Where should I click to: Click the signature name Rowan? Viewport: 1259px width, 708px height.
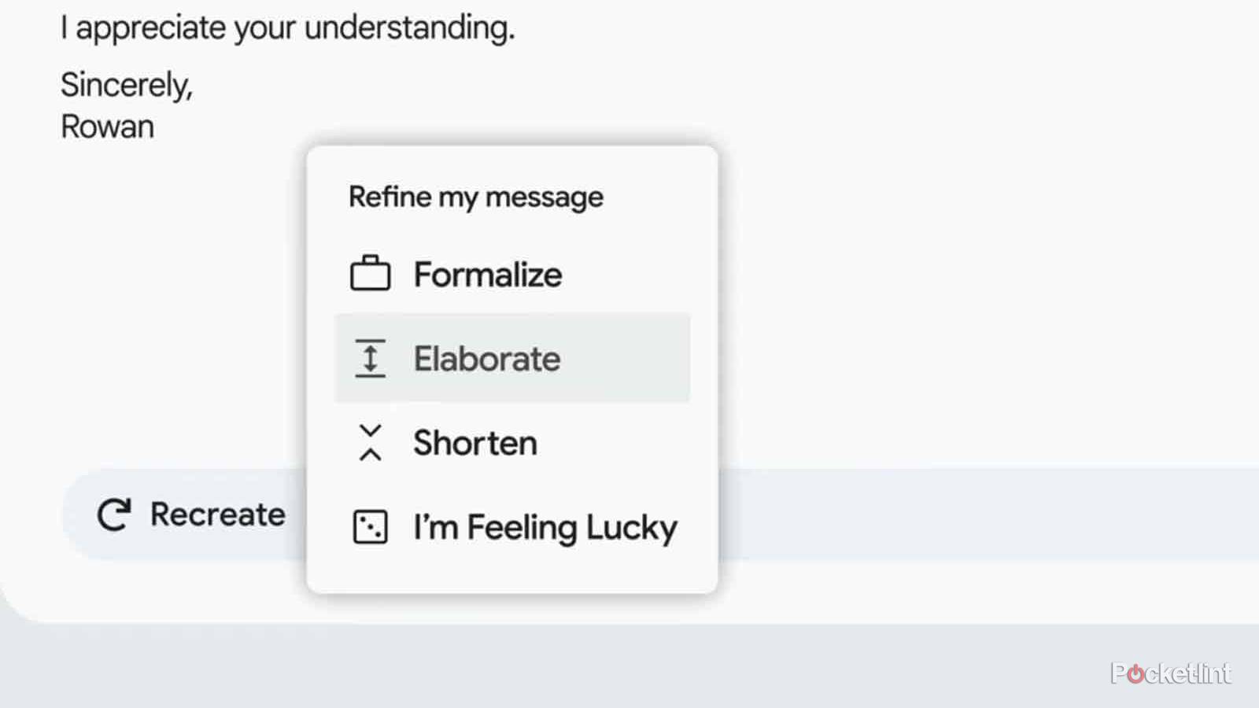click(107, 127)
